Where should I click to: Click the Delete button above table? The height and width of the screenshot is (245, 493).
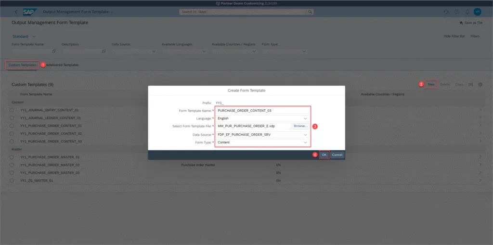444,84
